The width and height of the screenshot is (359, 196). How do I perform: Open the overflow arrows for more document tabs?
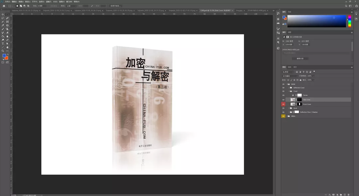click(x=273, y=11)
